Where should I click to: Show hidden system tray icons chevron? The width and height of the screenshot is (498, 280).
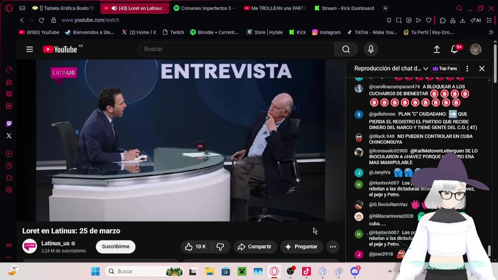click(390, 271)
